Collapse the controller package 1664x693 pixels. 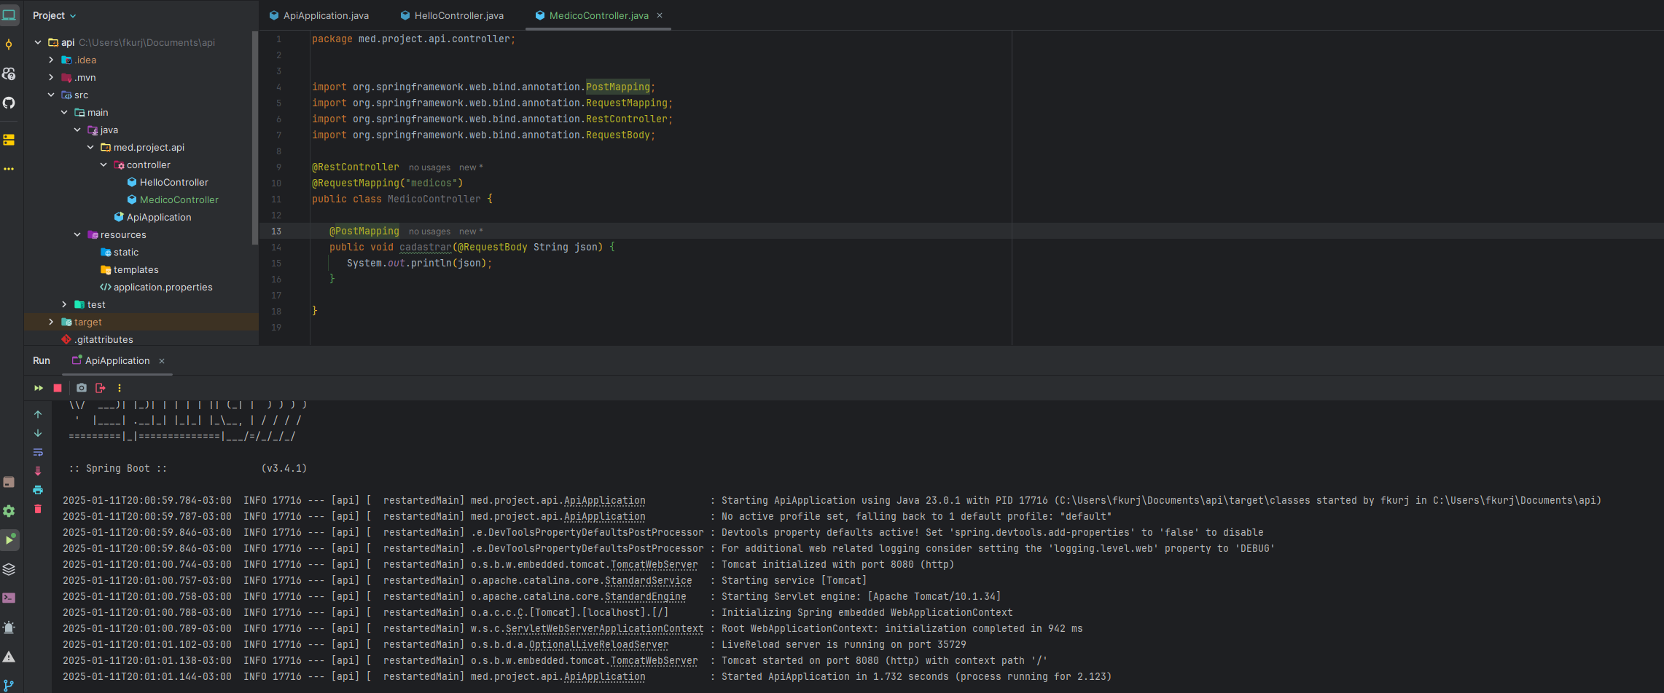tap(103, 165)
